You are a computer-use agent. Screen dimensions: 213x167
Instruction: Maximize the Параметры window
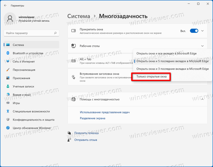click(x=198, y=4)
